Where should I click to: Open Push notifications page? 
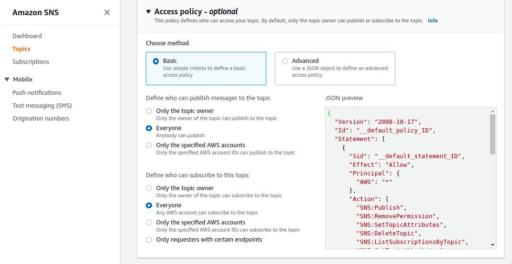pyautogui.click(x=37, y=92)
